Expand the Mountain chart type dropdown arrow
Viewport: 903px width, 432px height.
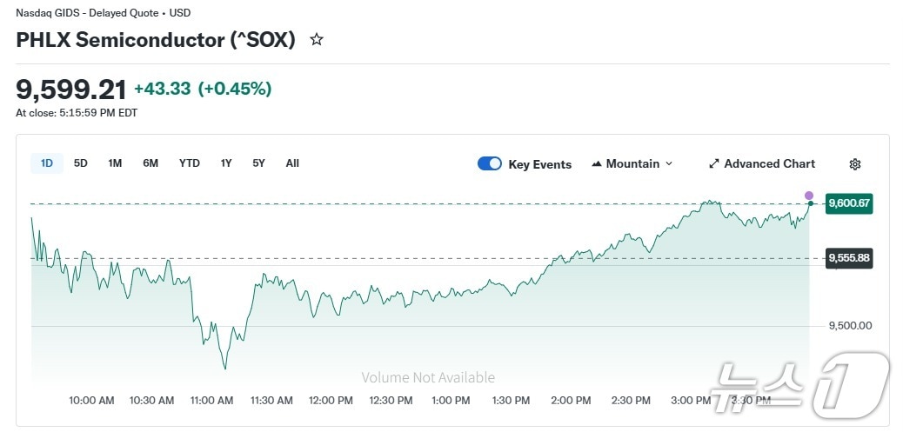click(668, 163)
